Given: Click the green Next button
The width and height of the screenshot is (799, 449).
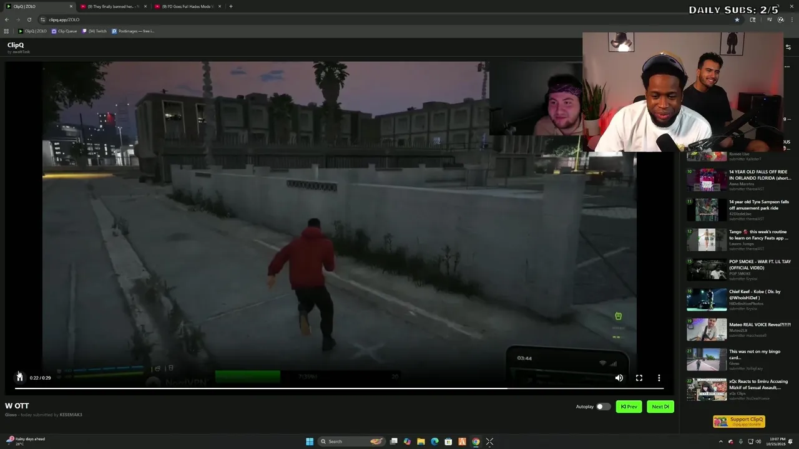Looking at the screenshot, I should [660, 407].
